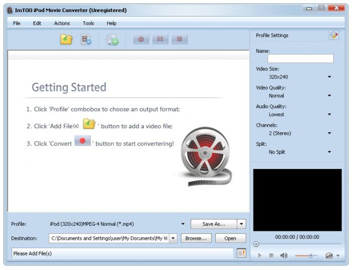Click the Add File(s) icon in the Getting Started guide
352x270 pixels.
pos(89,124)
